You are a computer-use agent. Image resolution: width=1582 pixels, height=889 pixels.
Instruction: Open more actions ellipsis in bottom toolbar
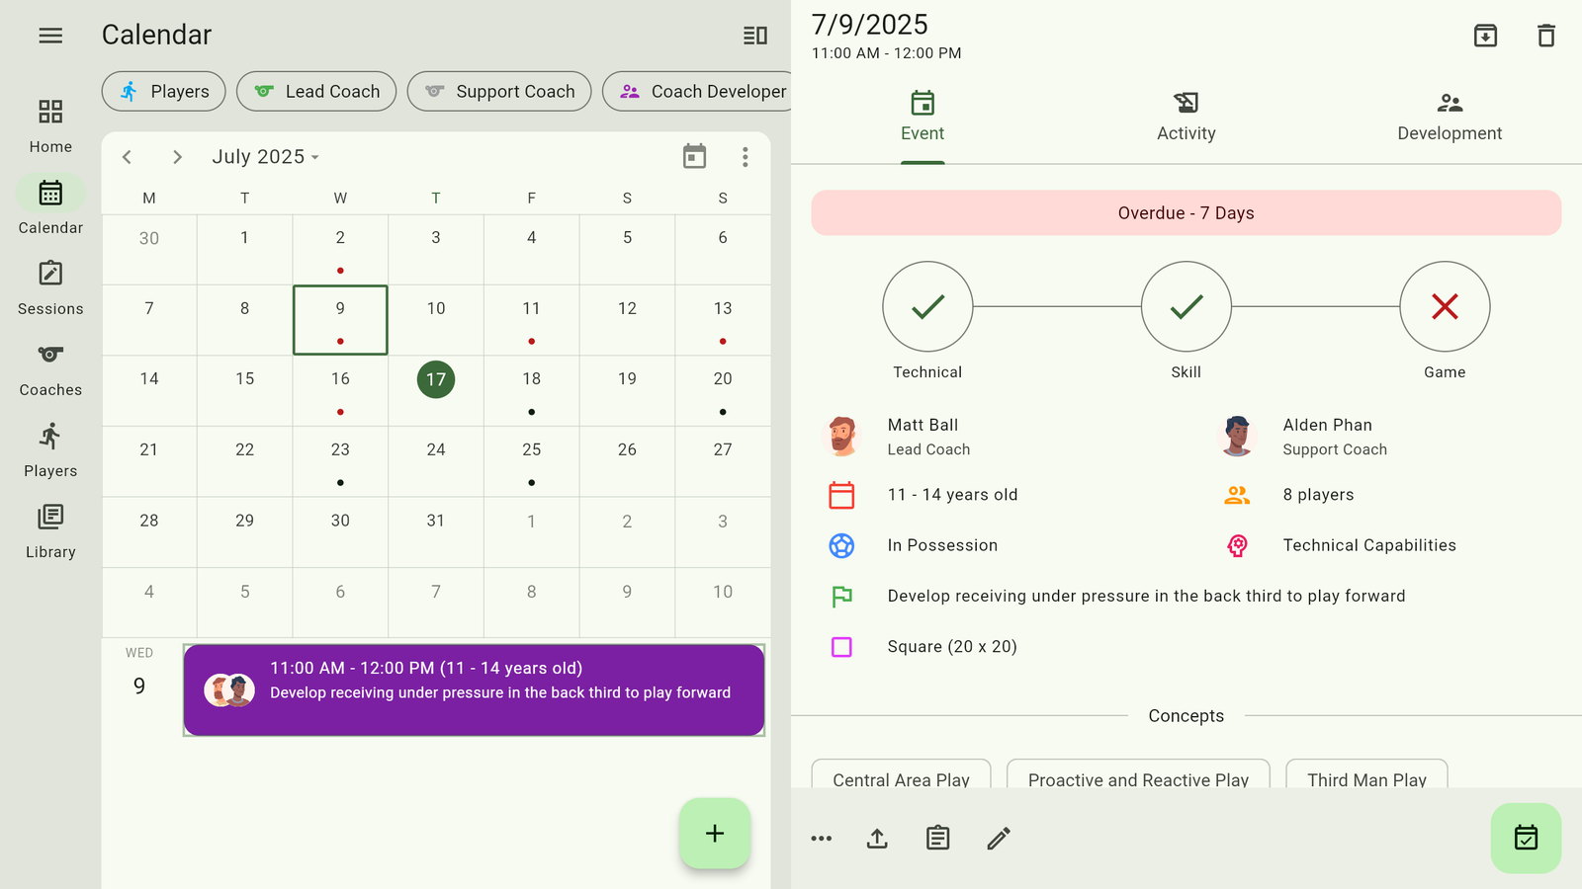click(x=821, y=839)
